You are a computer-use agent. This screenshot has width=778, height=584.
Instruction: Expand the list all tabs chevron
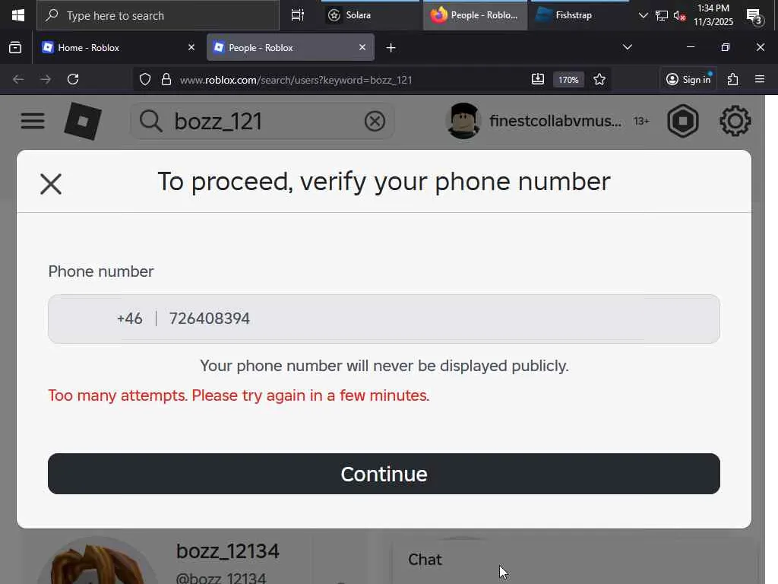[627, 47]
